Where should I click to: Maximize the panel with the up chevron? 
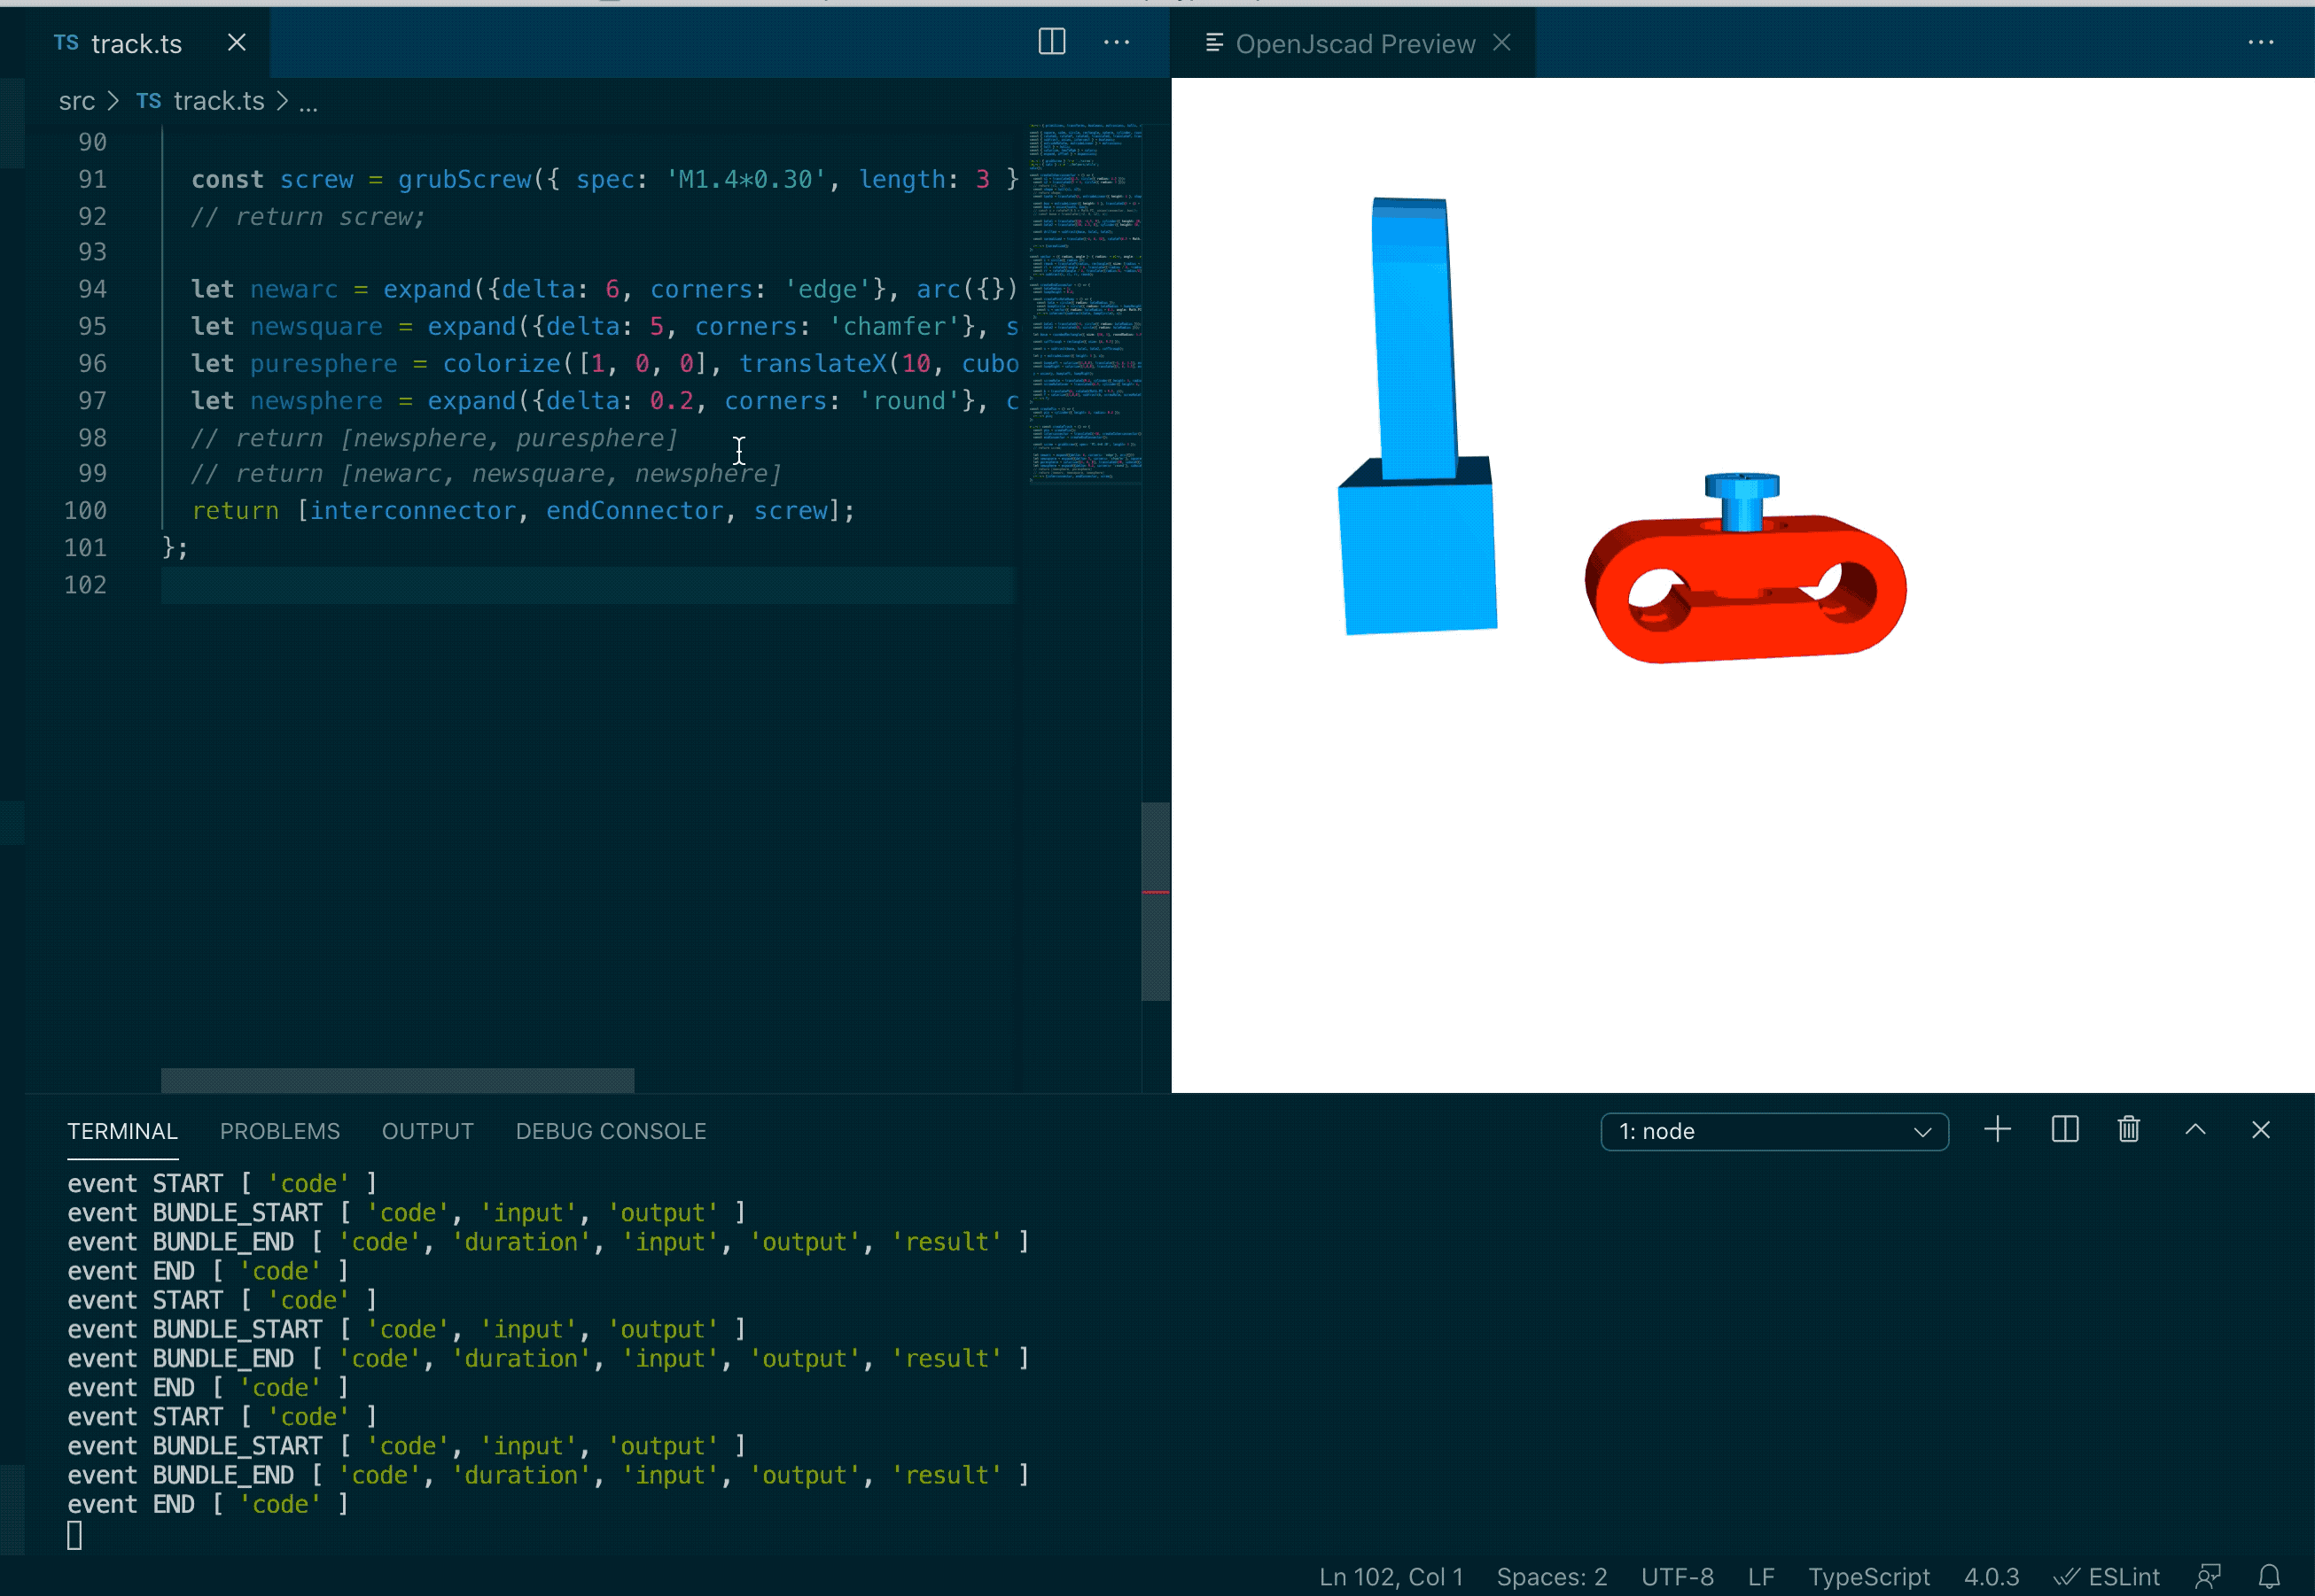click(x=2195, y=1130)
